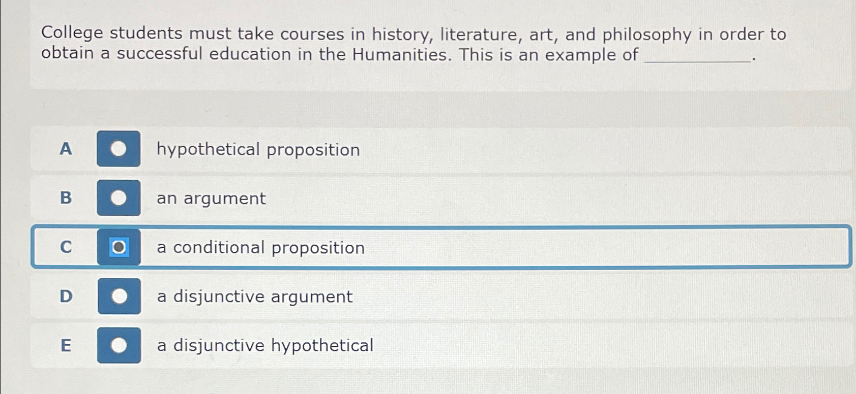
Task: Choose answer 'a disjunctive hypothetical'
Action: [265, 345]
